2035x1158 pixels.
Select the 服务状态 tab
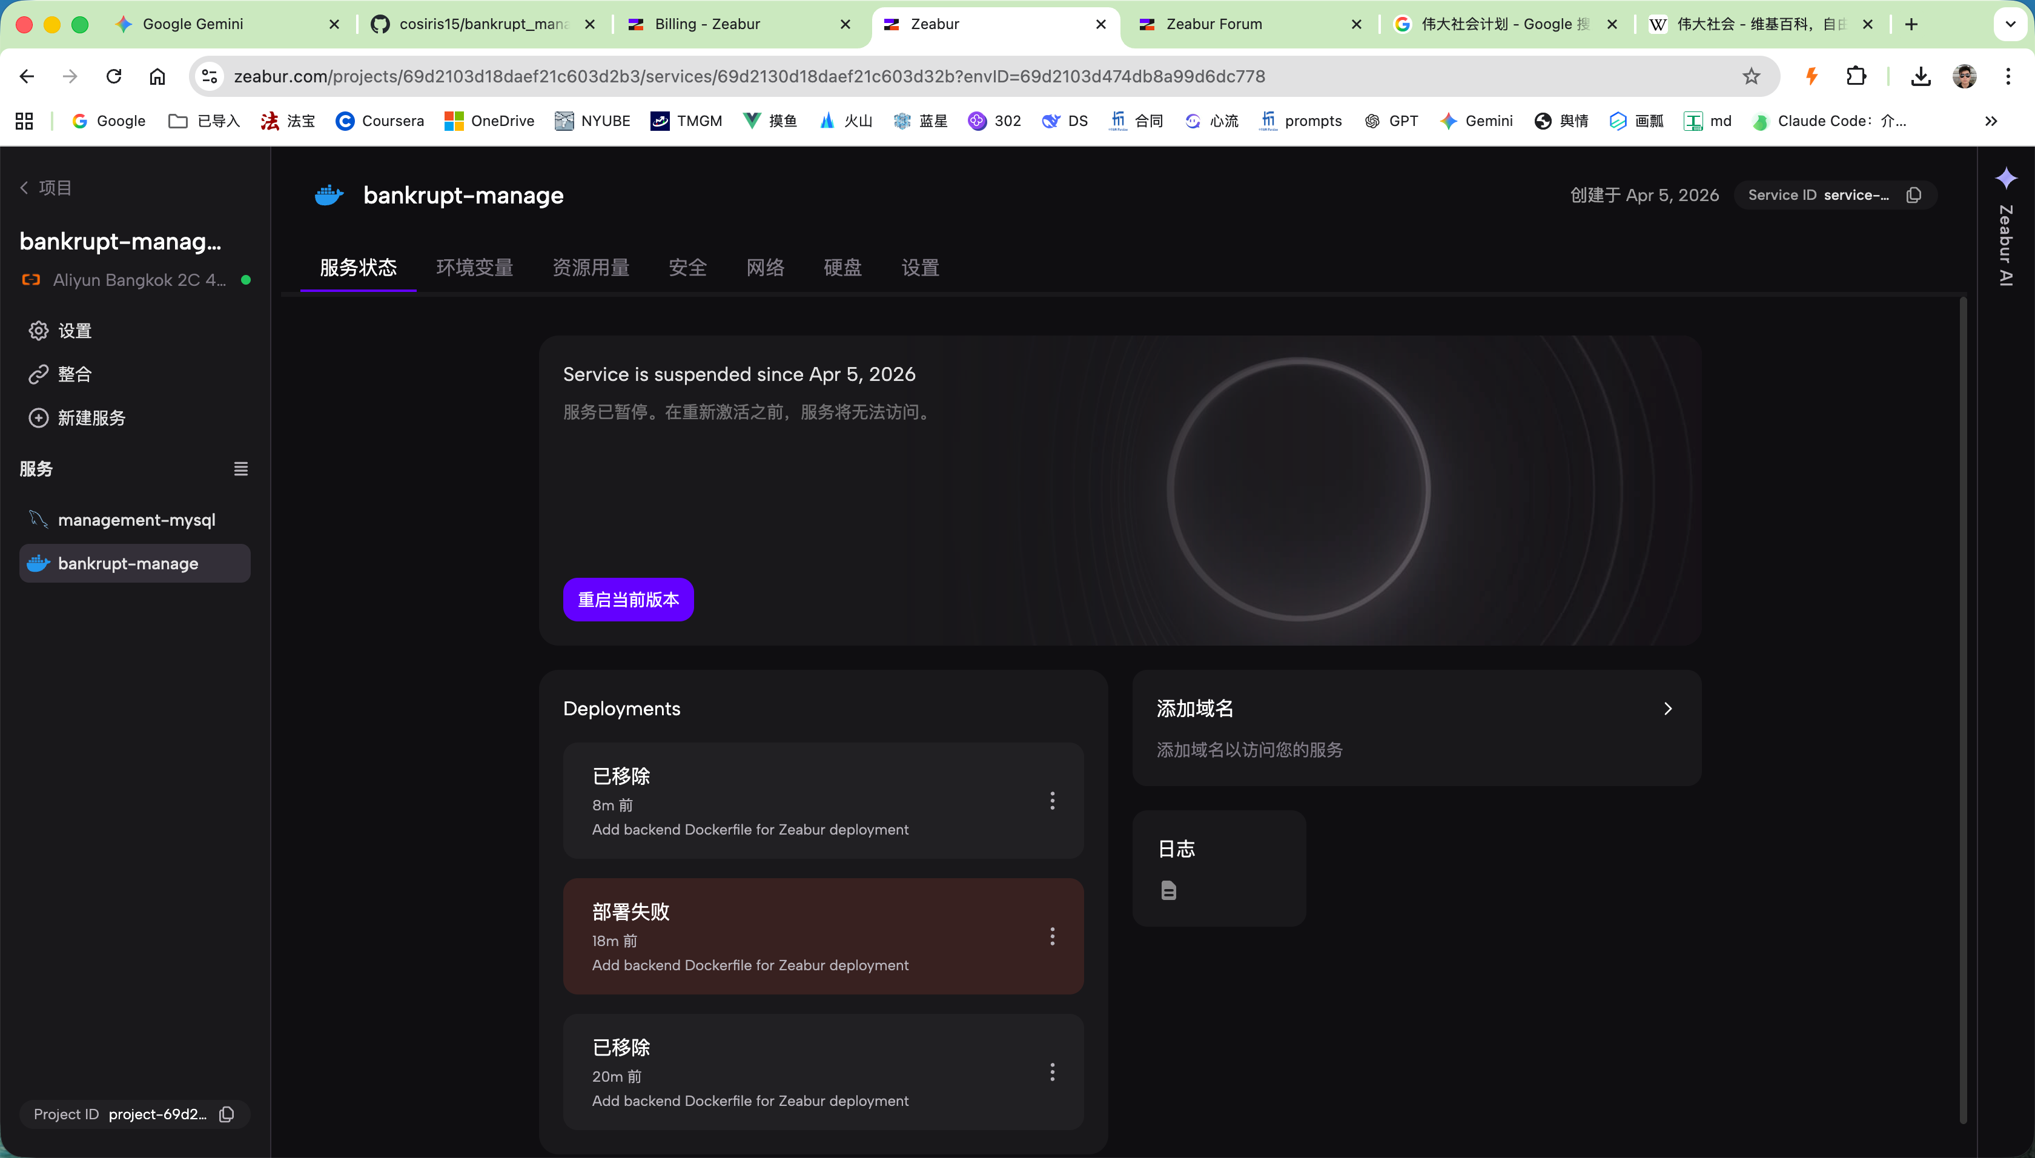[x=358, y=267]
